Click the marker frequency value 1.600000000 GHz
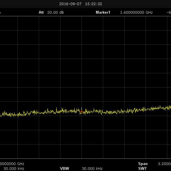171x171 pixels. tap(137, 13)
